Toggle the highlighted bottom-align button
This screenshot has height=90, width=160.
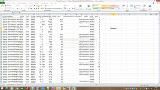(x=38, y=6)
